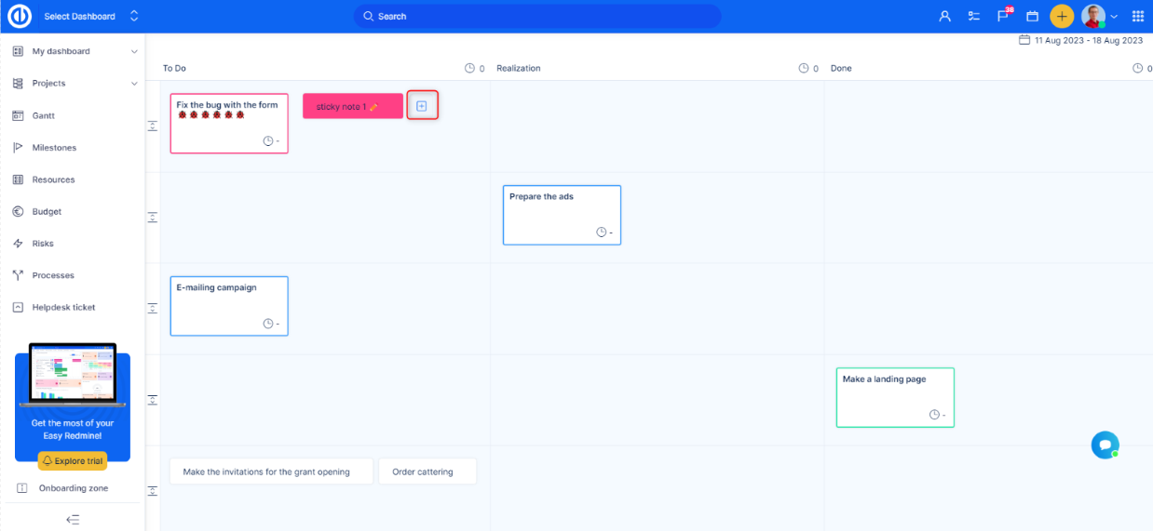Open flagged notifications with red badge

click(1003, 16)
